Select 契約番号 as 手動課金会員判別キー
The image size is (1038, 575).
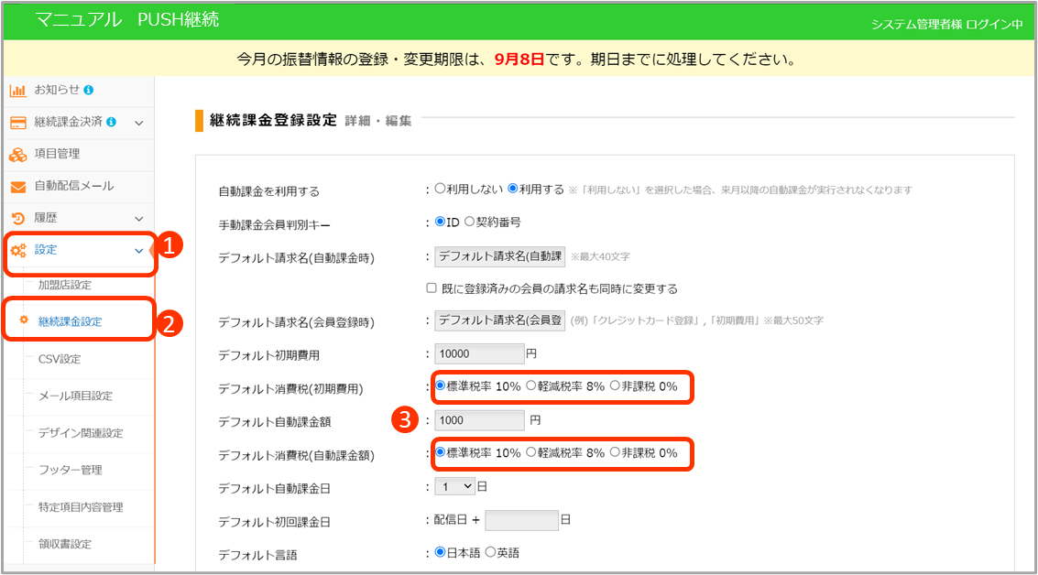pos(470,222)
